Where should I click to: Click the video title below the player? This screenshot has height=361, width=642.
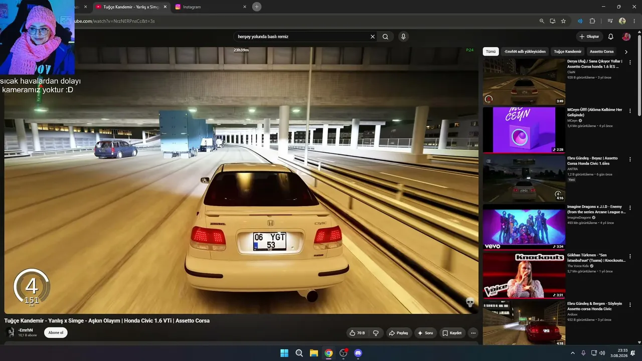107,321
